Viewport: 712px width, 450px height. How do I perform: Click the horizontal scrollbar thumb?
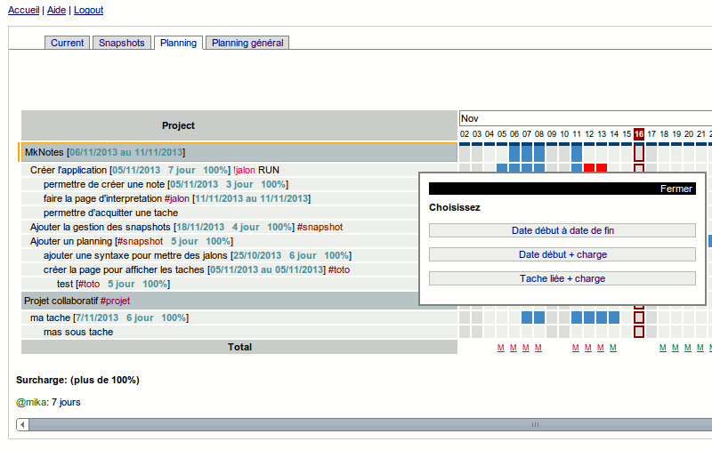[370, 424]
